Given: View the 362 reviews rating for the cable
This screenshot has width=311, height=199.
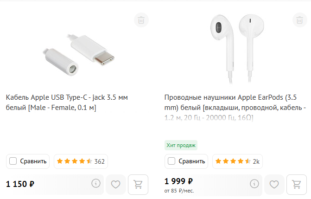Looking at the screenshot, I should pyautogui.click(x=80, y=161).
